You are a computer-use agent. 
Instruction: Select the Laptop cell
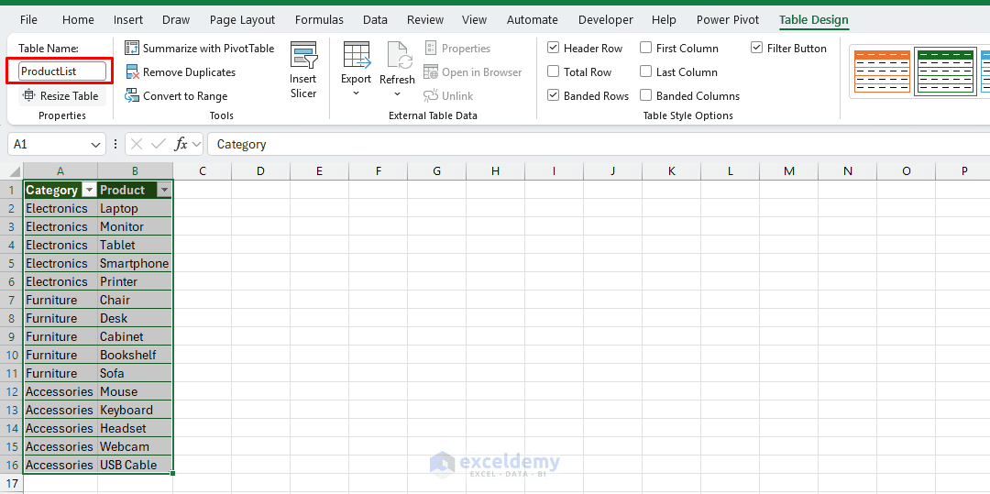pyautogui.click(x=135, y=208)
